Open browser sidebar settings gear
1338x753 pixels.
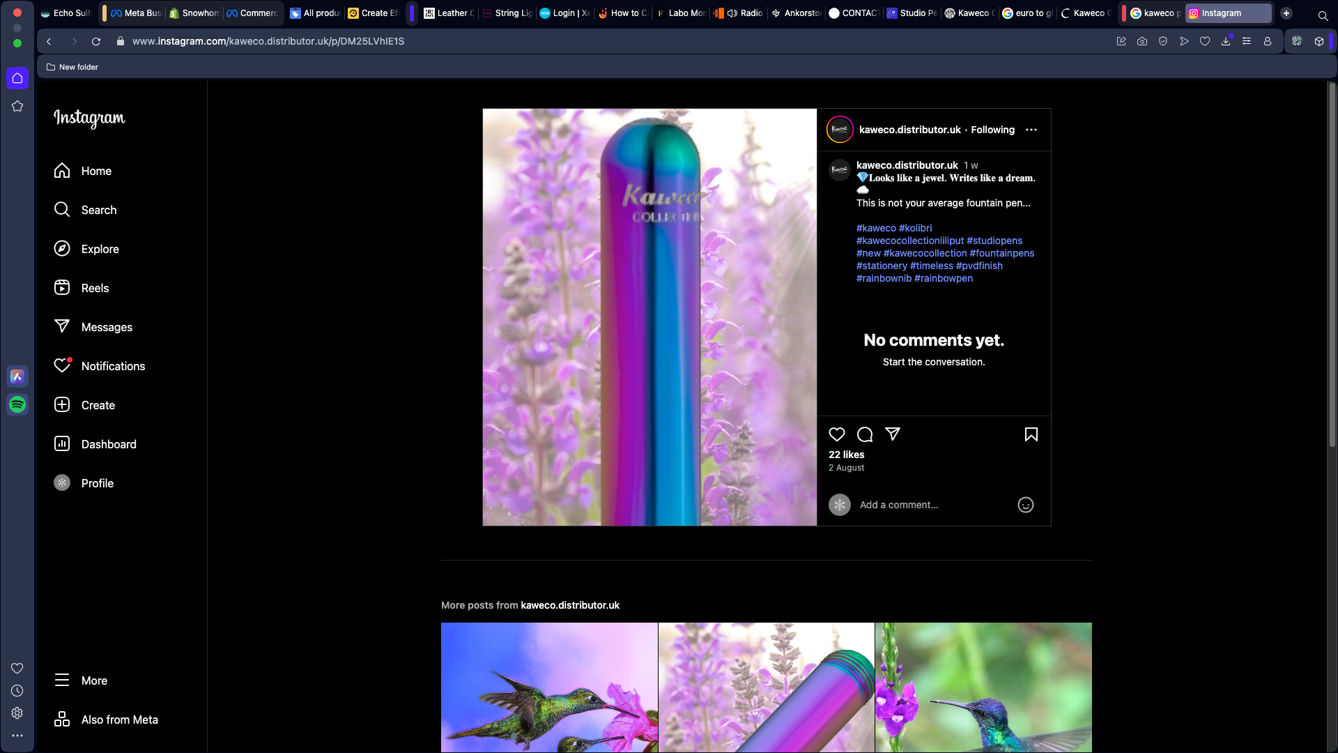(17, 713)
